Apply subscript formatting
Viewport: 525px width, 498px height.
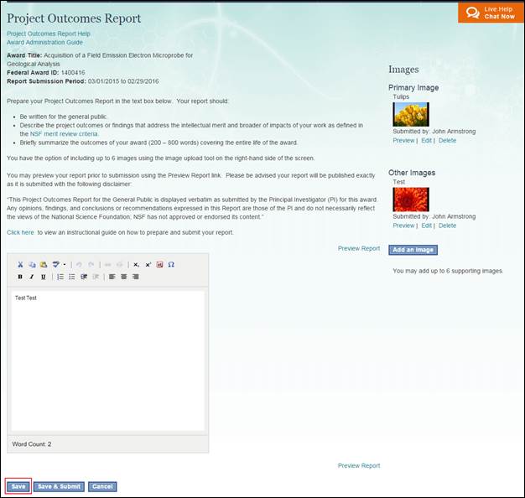137,264
